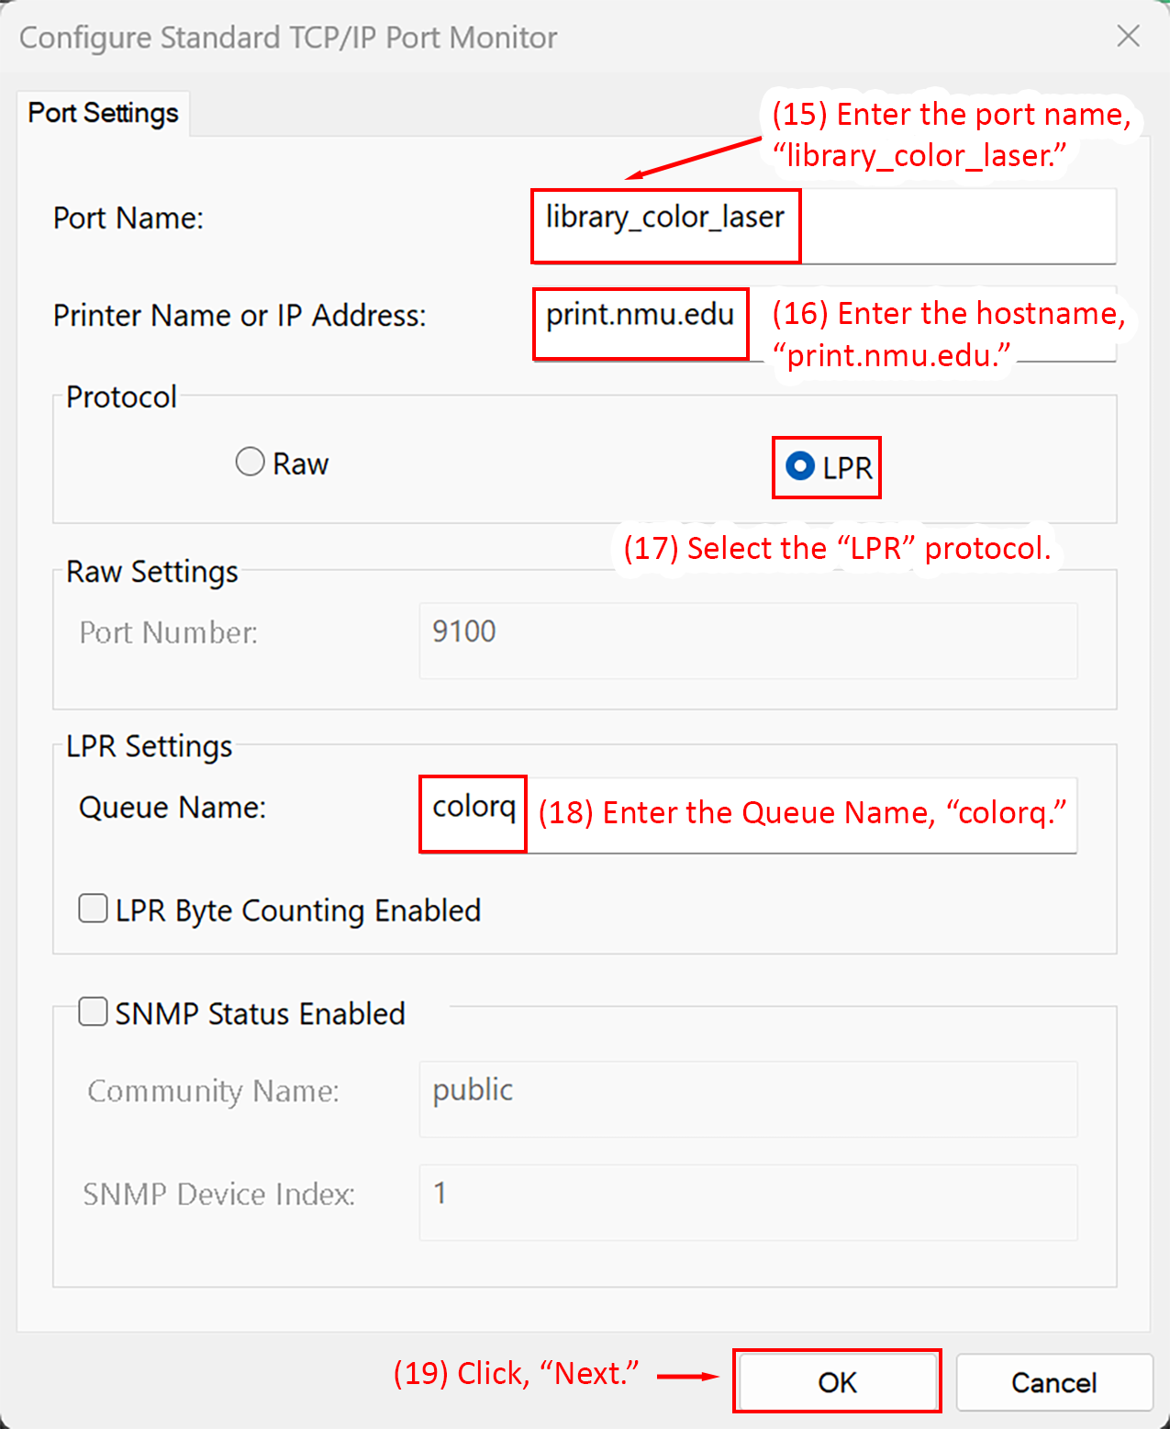Click the Queue Name input field
The width and height of the screenshot is (1170, 1429).
coord(748,815)
